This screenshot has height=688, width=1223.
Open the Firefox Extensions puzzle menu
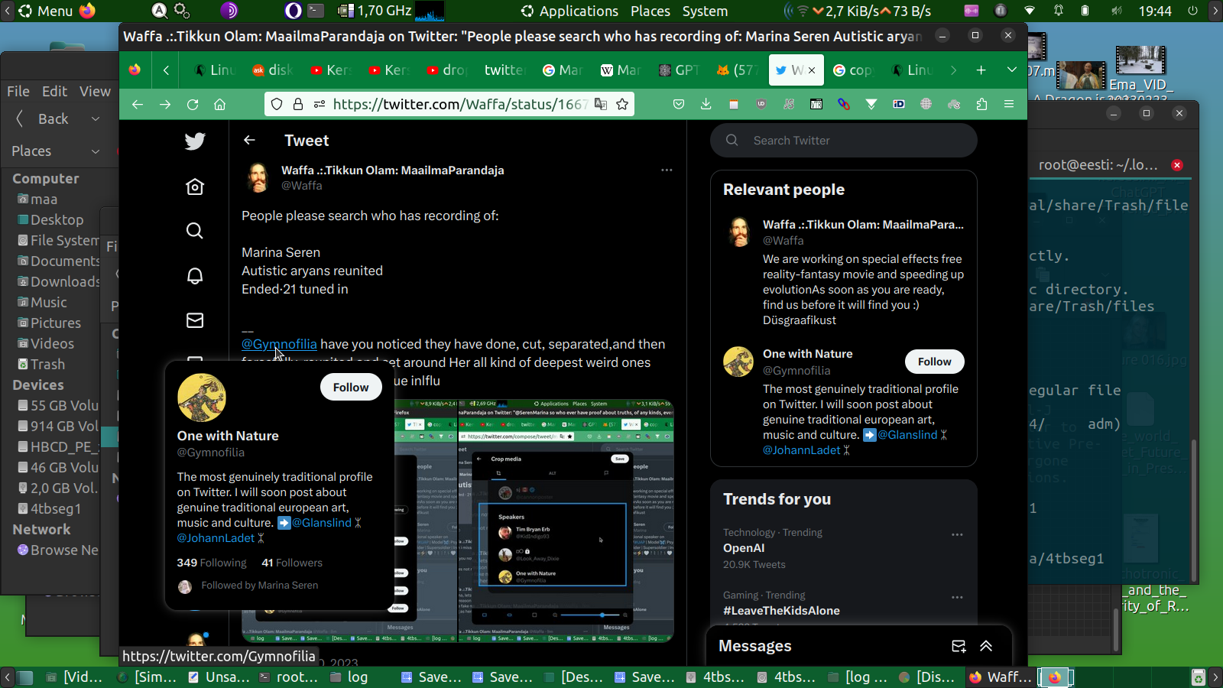981,105
